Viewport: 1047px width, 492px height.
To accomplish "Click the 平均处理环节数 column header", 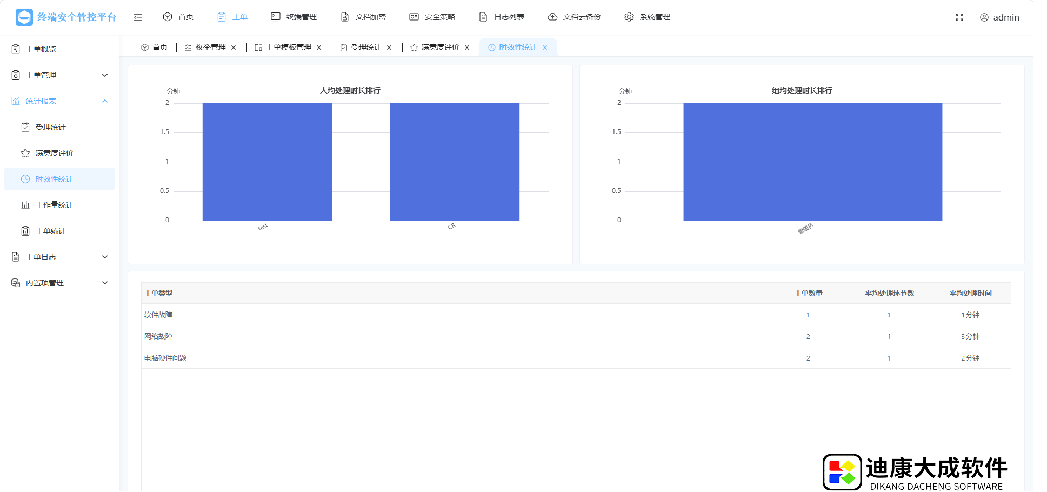I will coord(889,293).
